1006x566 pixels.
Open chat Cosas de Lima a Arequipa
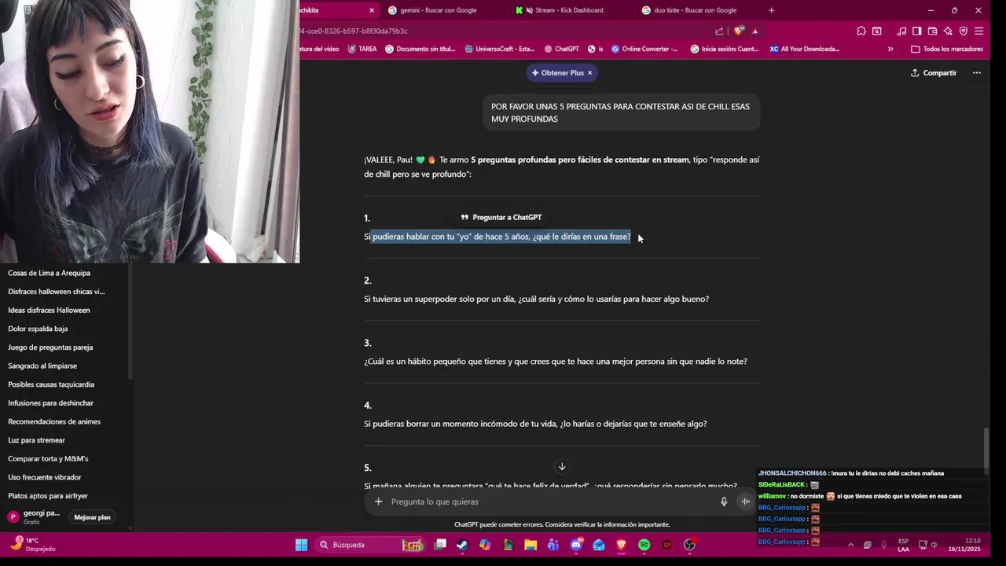49,273
